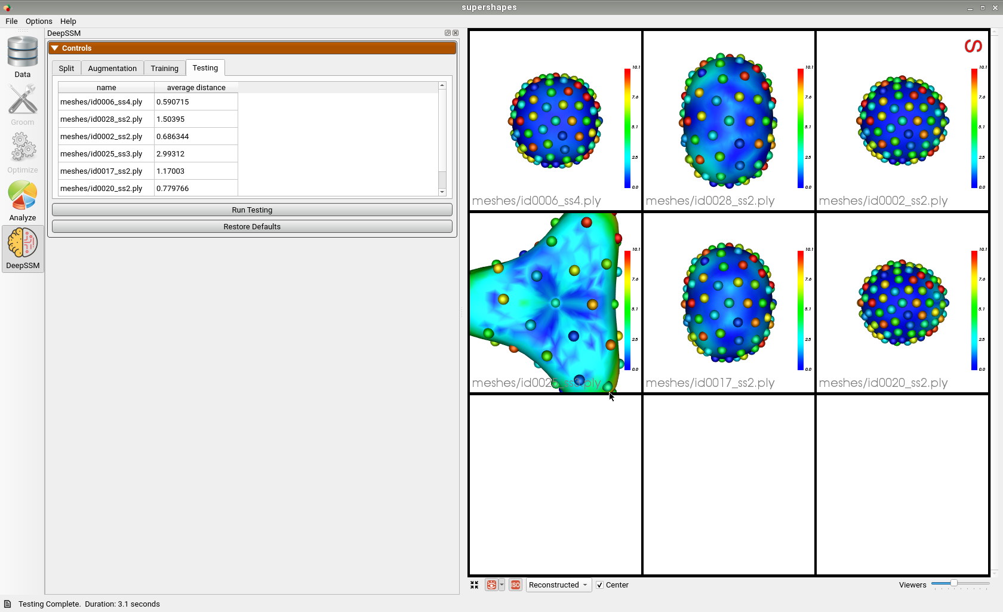Select row meshes/id0002_ss2.ply in table
The image size is (1003, 612).
[x=106, y=137]
